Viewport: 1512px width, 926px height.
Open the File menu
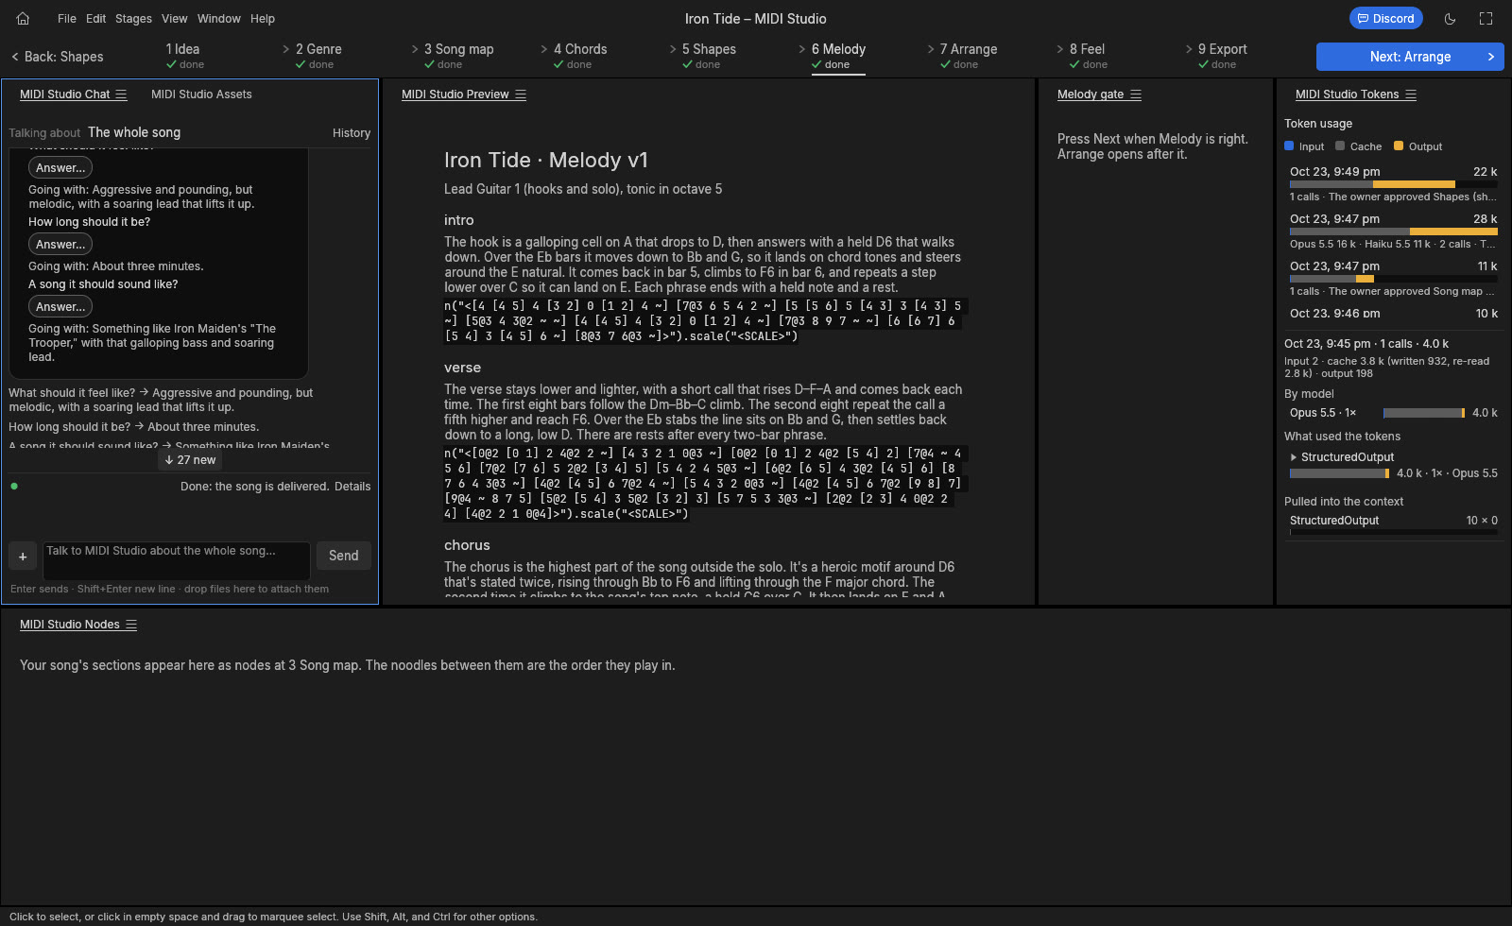67,18
